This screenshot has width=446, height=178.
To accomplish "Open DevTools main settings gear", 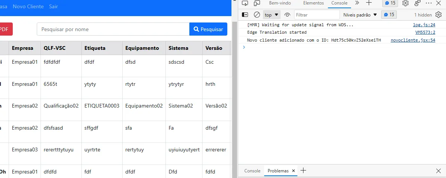I will (405, 3).
